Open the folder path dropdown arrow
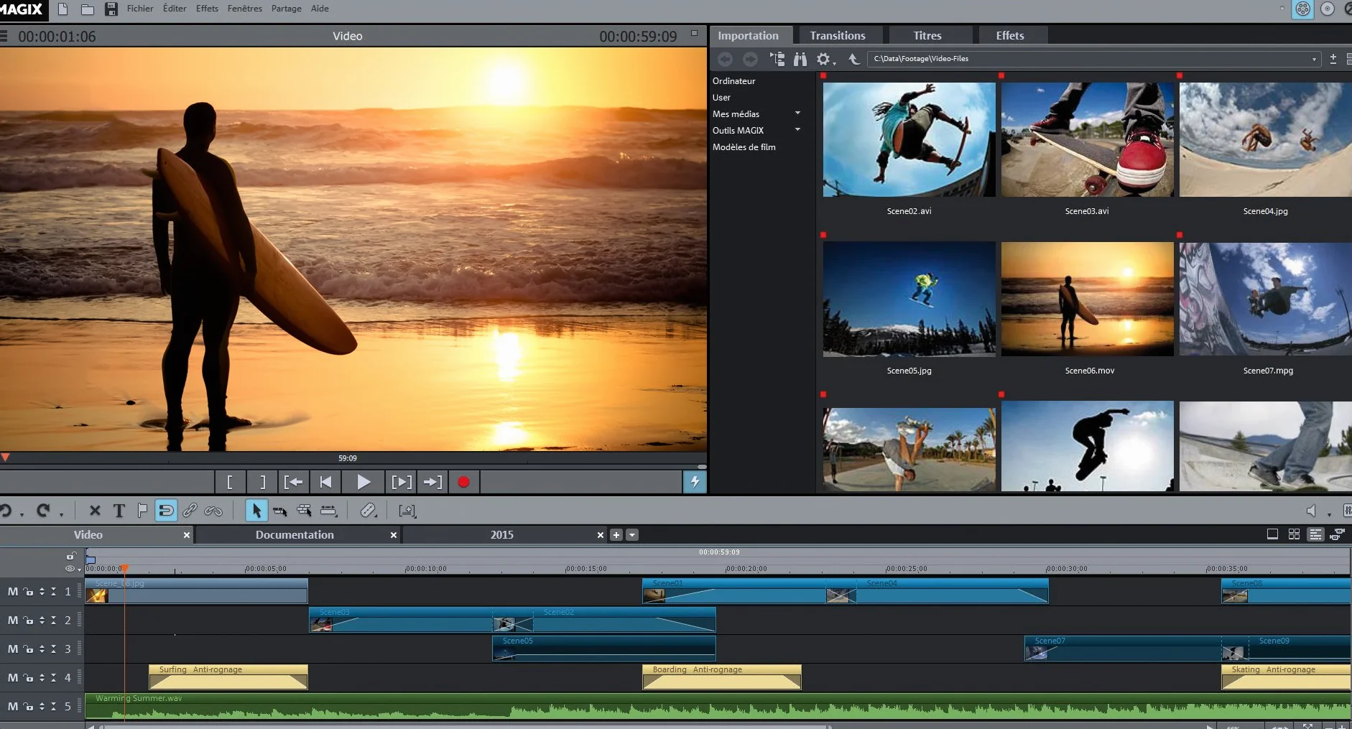The height and width of the screenshot is (729, 1352). tap(1314, 60)
